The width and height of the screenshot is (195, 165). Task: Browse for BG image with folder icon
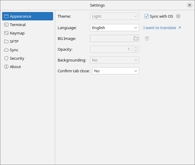[x=136, y=38]
